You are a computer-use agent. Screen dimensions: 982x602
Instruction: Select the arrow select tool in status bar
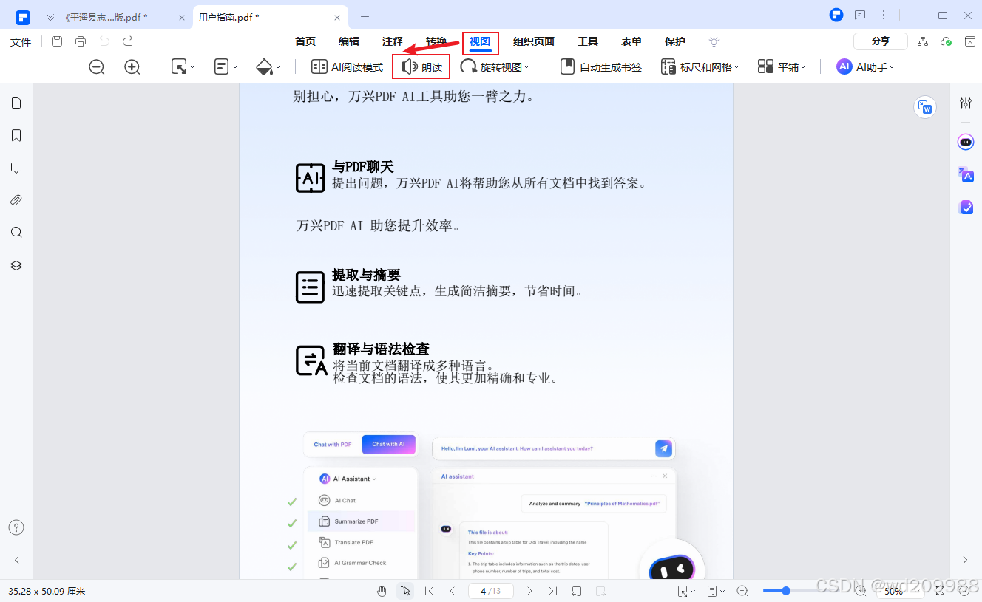[404, 591]
